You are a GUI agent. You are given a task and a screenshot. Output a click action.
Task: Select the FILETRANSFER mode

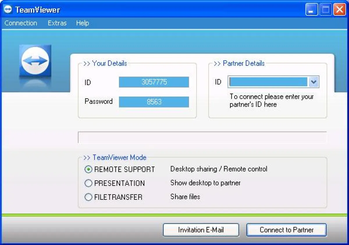(88, 197)
